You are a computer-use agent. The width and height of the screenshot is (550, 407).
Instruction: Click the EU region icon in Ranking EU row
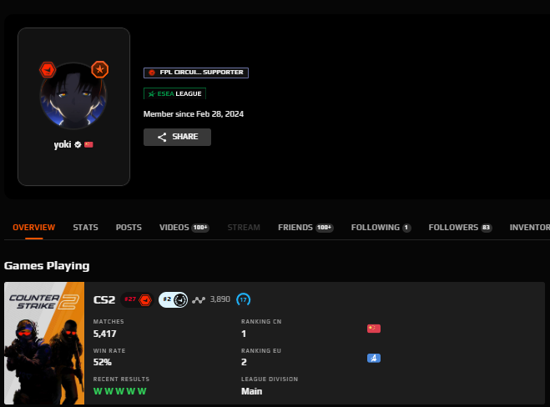point(374,358)
